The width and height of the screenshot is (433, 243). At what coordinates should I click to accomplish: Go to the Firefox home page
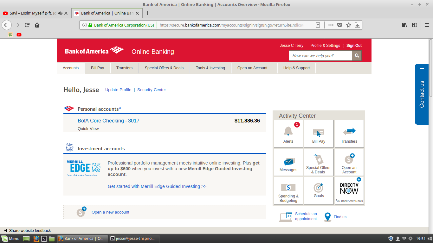37,25
